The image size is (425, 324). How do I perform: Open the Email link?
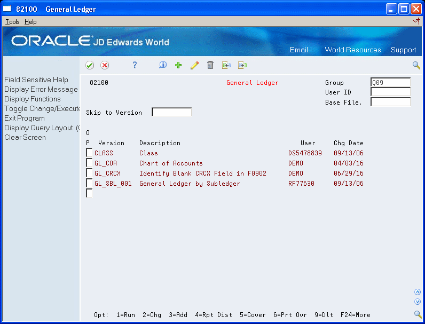(x=298, y=50)
